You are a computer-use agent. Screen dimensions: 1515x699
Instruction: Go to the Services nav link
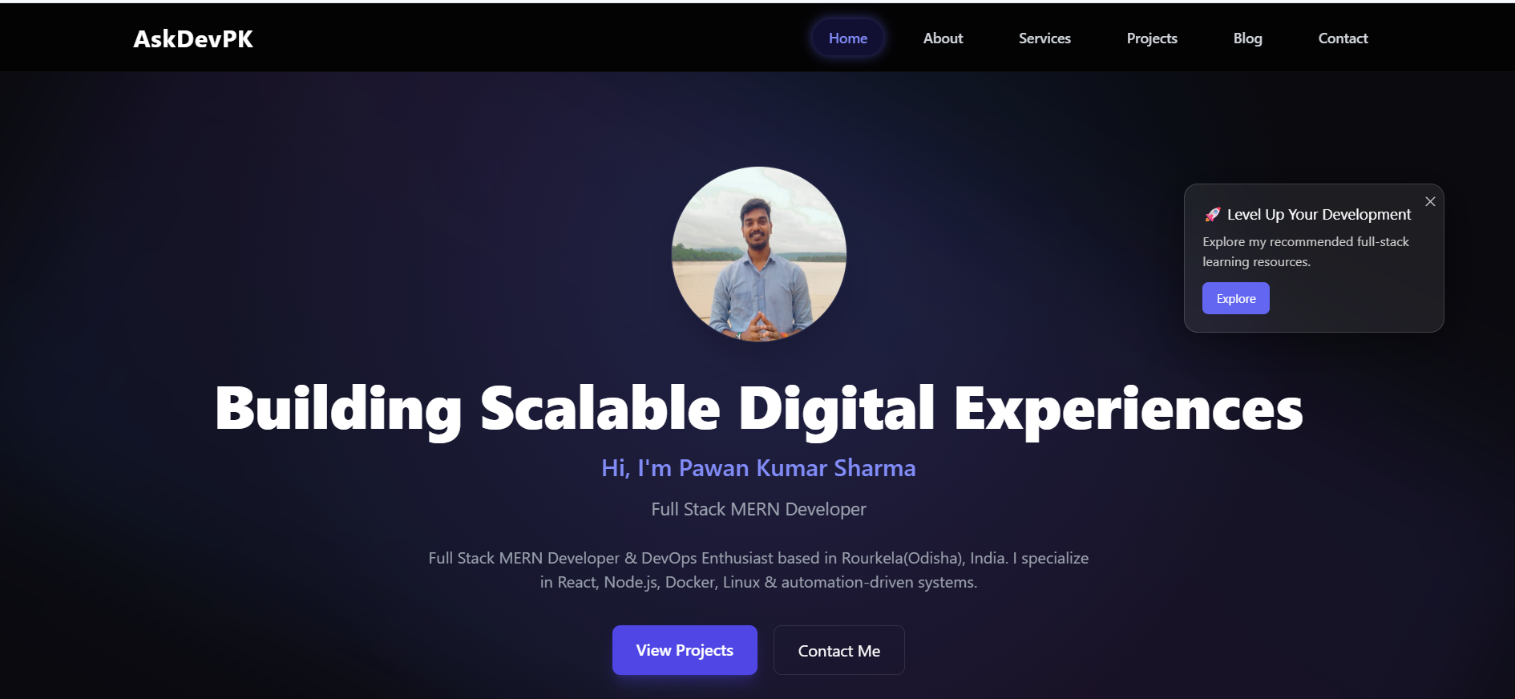tap(1044, 38)
